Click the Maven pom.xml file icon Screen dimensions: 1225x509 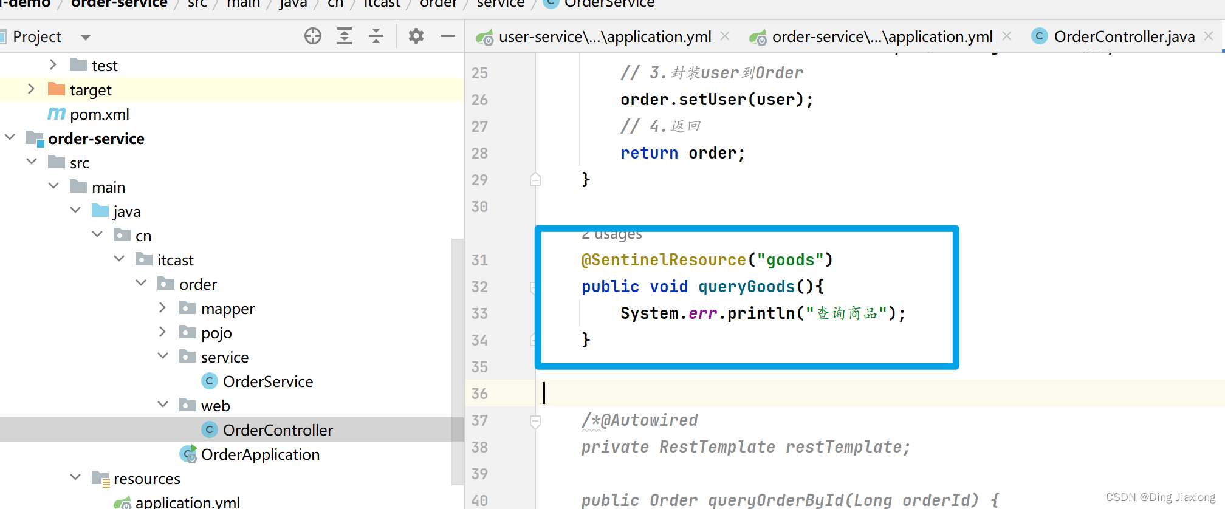coord(57,114)
